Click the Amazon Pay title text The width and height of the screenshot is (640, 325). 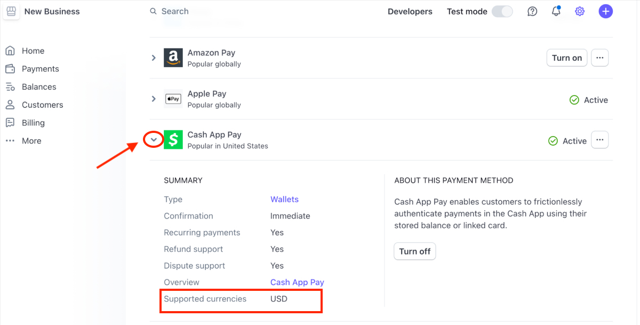[211, 52]
